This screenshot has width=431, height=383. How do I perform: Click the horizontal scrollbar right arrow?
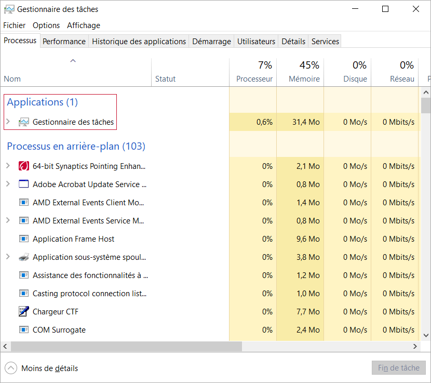coord(415,346)
